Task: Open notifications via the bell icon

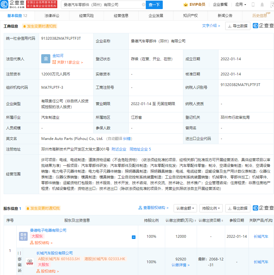Action: 262,5
